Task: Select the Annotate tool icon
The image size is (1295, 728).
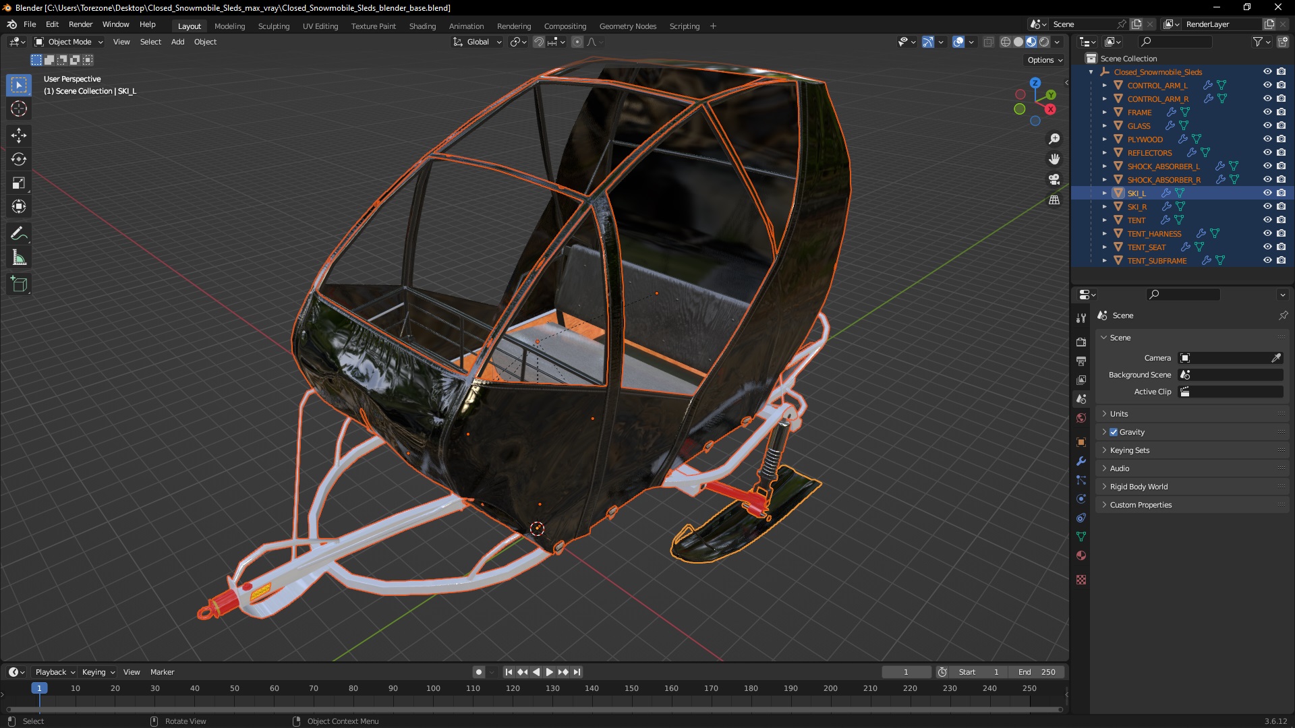Action: [x=20, y=233]
